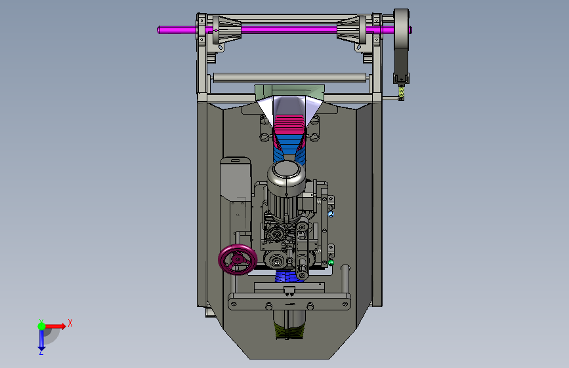Click the red X axis arrow of the triad

coord(56,326)
